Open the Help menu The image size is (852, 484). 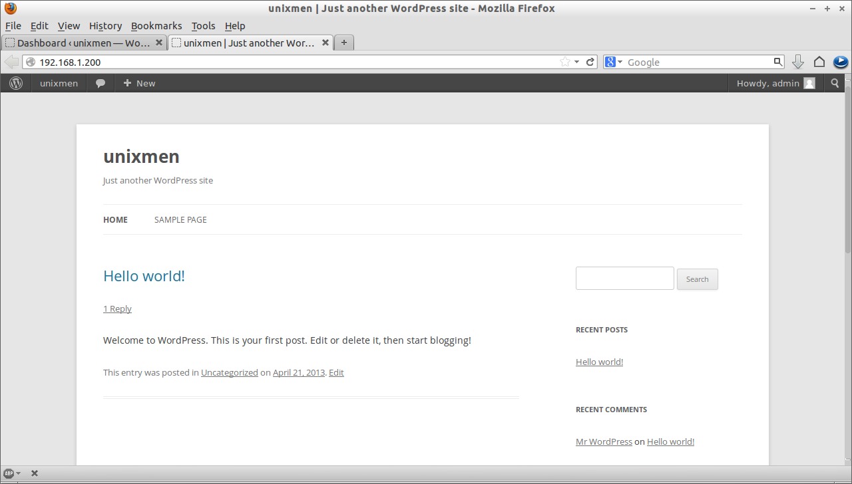(x=235, y=26)
